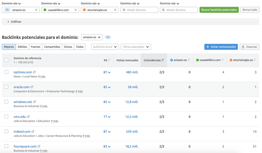Viewport: 262px width, 153px height.
Task: Click Buscar backlinks potenciales button
Action: 219,10
